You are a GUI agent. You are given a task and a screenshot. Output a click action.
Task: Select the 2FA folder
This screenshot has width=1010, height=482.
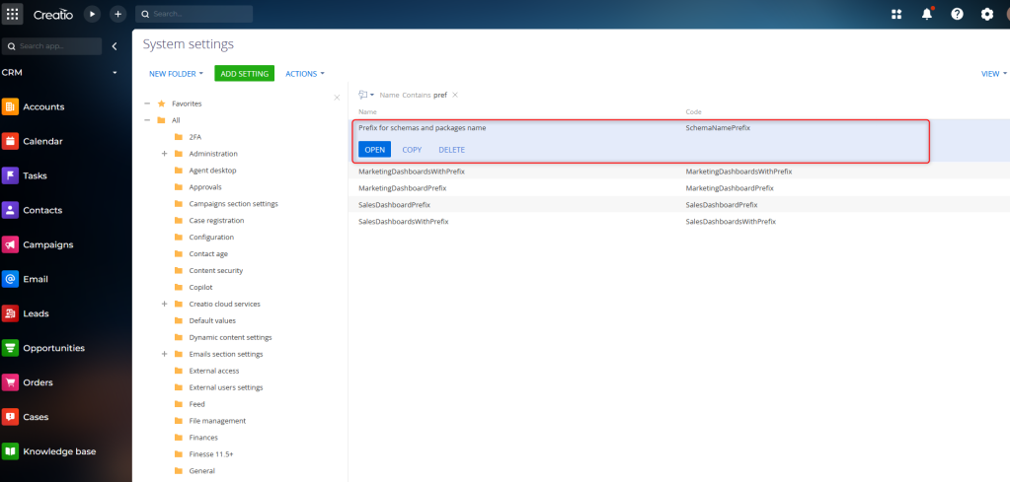(x=195, y=137)
